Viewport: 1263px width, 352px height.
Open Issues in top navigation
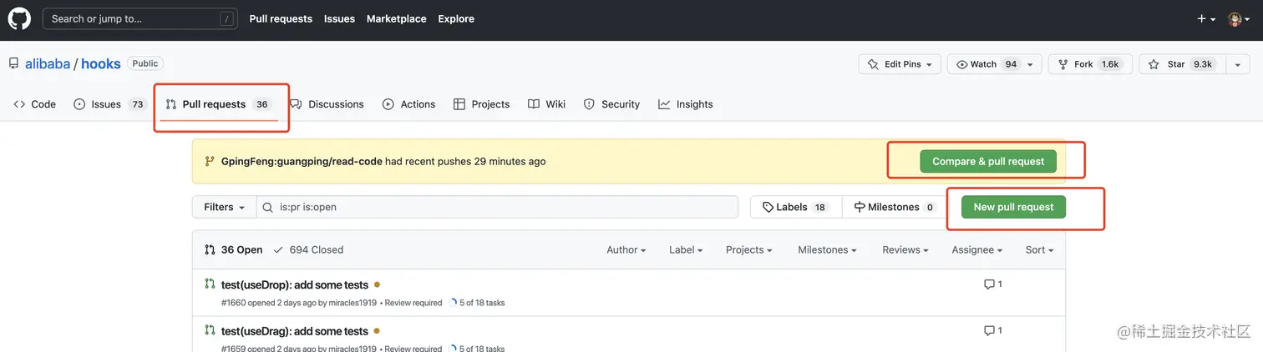(339, 18)
